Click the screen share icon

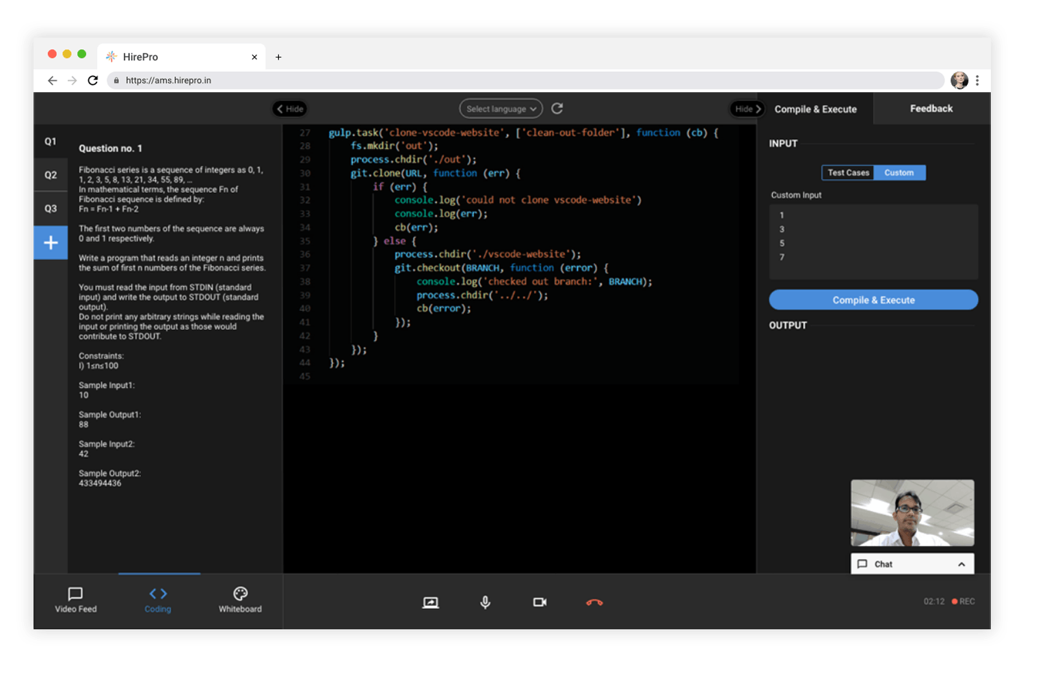coord(430,602)
